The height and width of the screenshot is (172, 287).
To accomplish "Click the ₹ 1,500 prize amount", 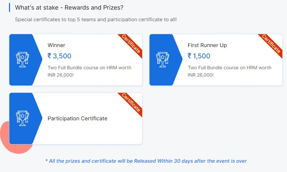I will click(199, 56).
